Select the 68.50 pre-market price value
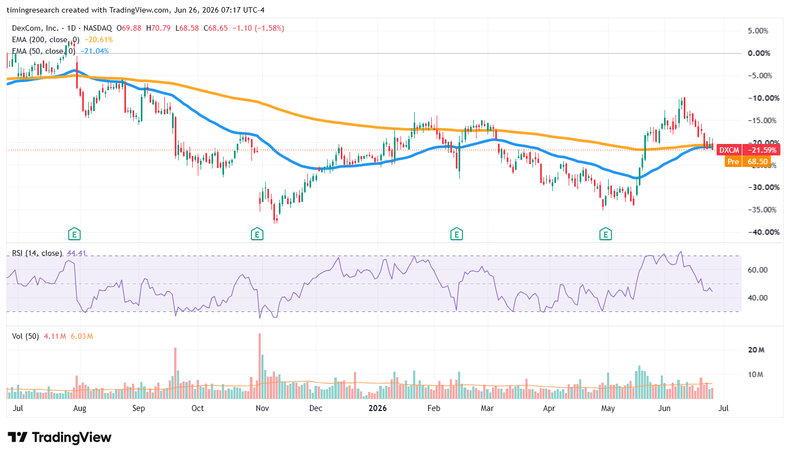The height and width of the screenshot is (457, 790). (757, 161)
